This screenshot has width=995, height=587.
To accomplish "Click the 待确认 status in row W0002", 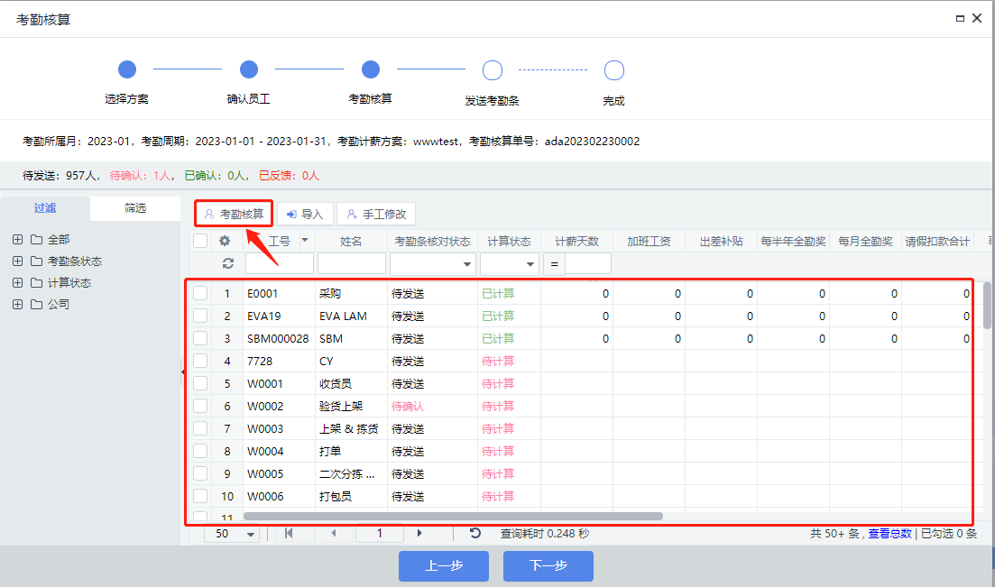I will pyautogui.click(x=408, y=406).
